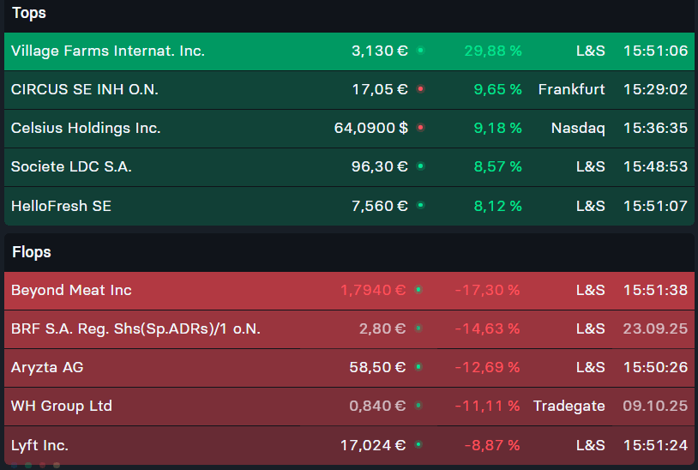
Task: Click the Frankfurt exchange label
Action: point(572,89)
